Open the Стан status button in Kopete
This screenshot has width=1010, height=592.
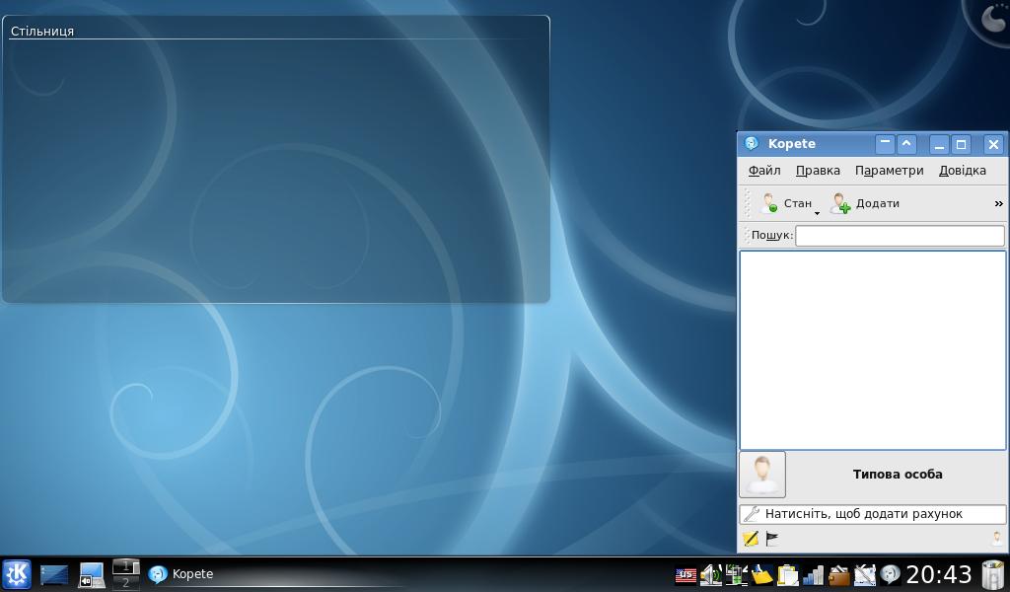pyautogui.click(x=785, y=203)
